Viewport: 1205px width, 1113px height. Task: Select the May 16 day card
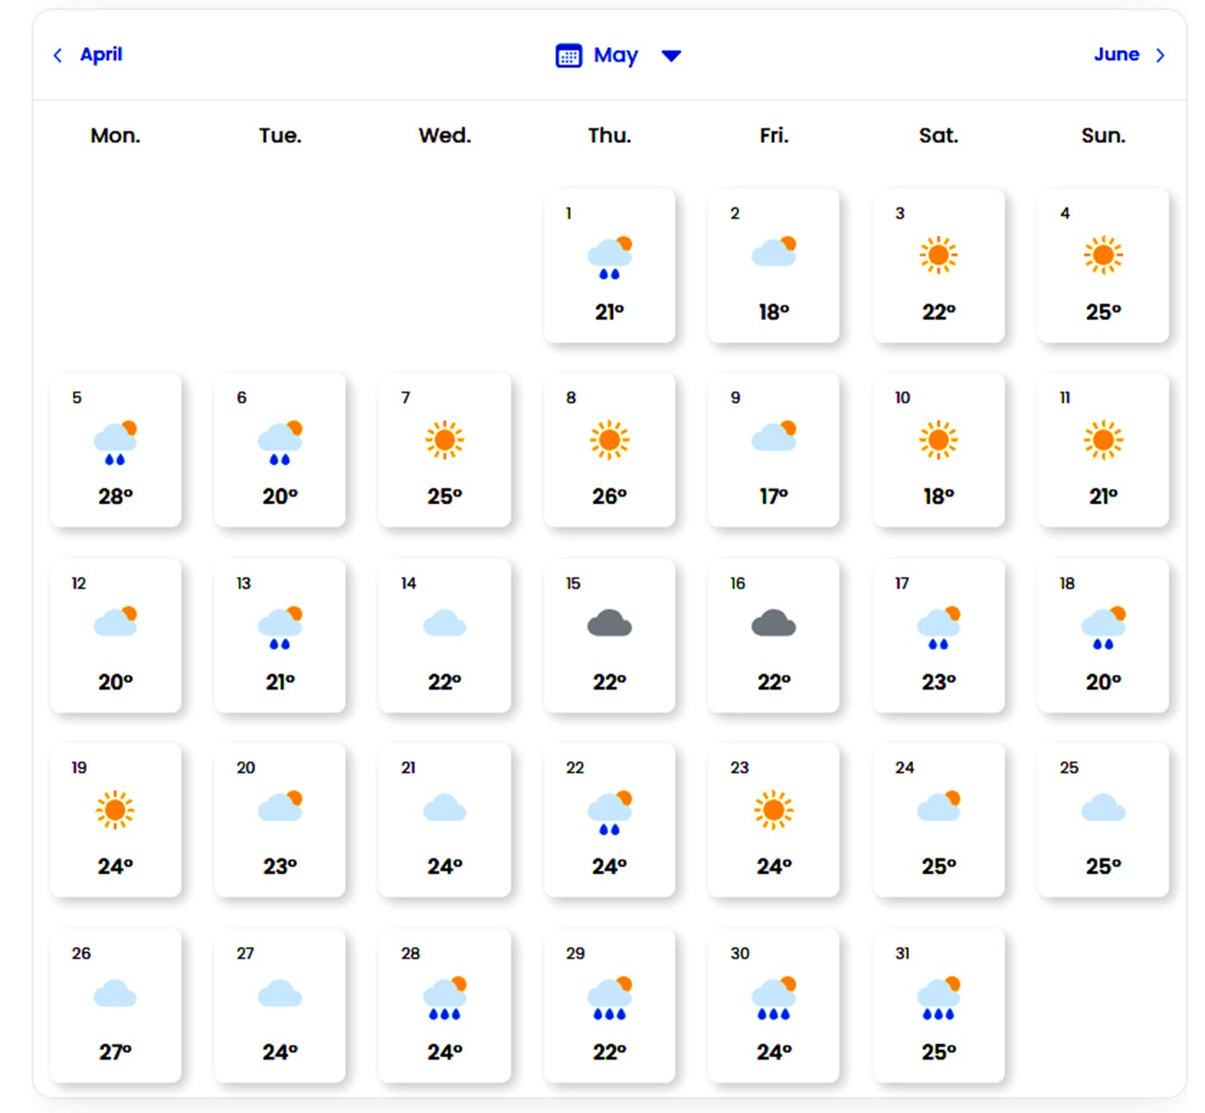click(774, 635)
